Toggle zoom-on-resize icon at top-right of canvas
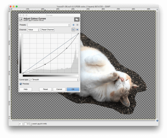This screenshot has height=138, width=167. tap(157, 10)
